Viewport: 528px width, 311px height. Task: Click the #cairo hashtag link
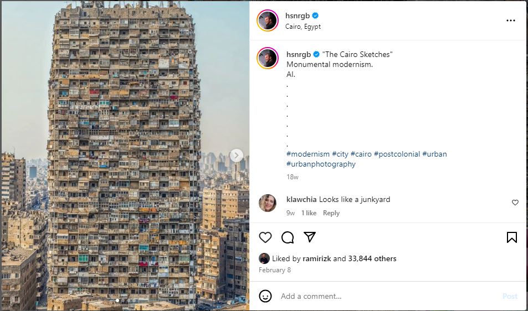tap(361, 154)
